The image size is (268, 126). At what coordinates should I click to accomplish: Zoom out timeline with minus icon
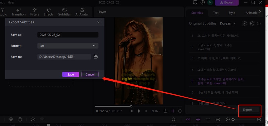pos(228,120)
